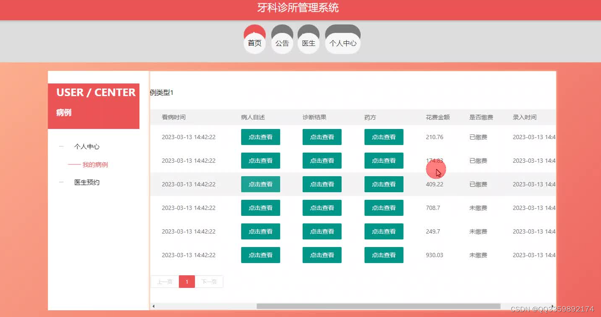View 诊断结果 for the 174.83 row
The height and width of the screenshot is (317, 601).
322,161
